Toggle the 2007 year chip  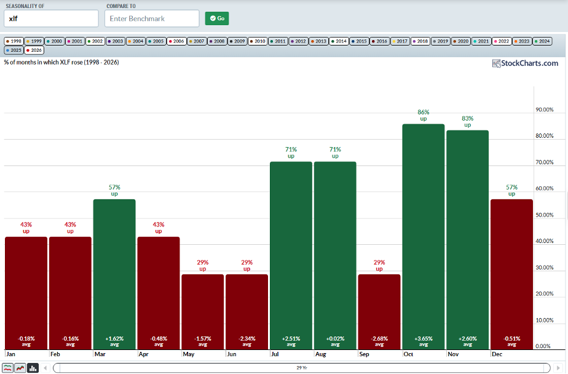pos(196,41)
